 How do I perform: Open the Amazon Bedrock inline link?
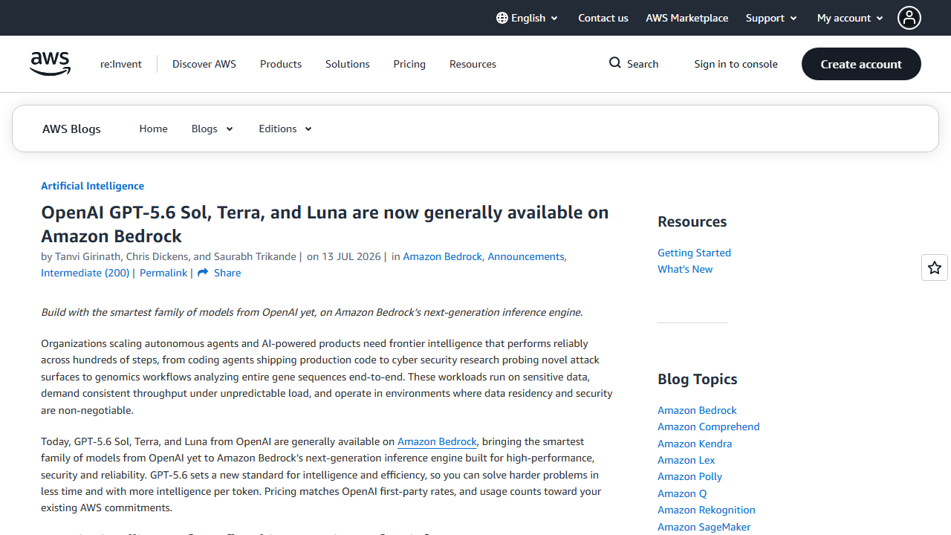click(437, 441)
